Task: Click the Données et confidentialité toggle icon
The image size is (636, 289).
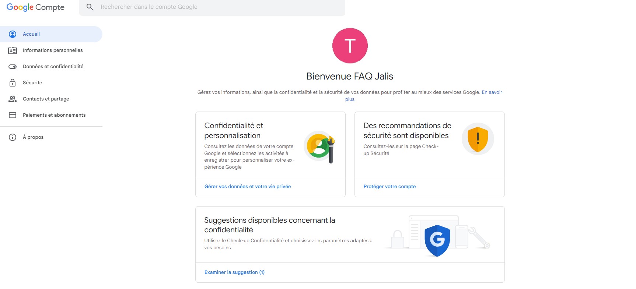Action: coord(13,67)
